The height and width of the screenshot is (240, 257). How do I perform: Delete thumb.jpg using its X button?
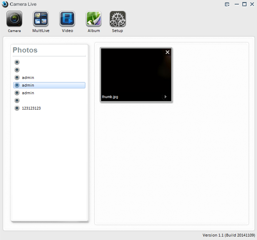coord(168,52)
